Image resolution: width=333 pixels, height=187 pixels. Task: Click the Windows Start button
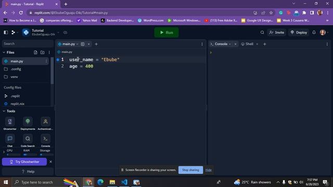pyautogui.click(x=6, y=182)
